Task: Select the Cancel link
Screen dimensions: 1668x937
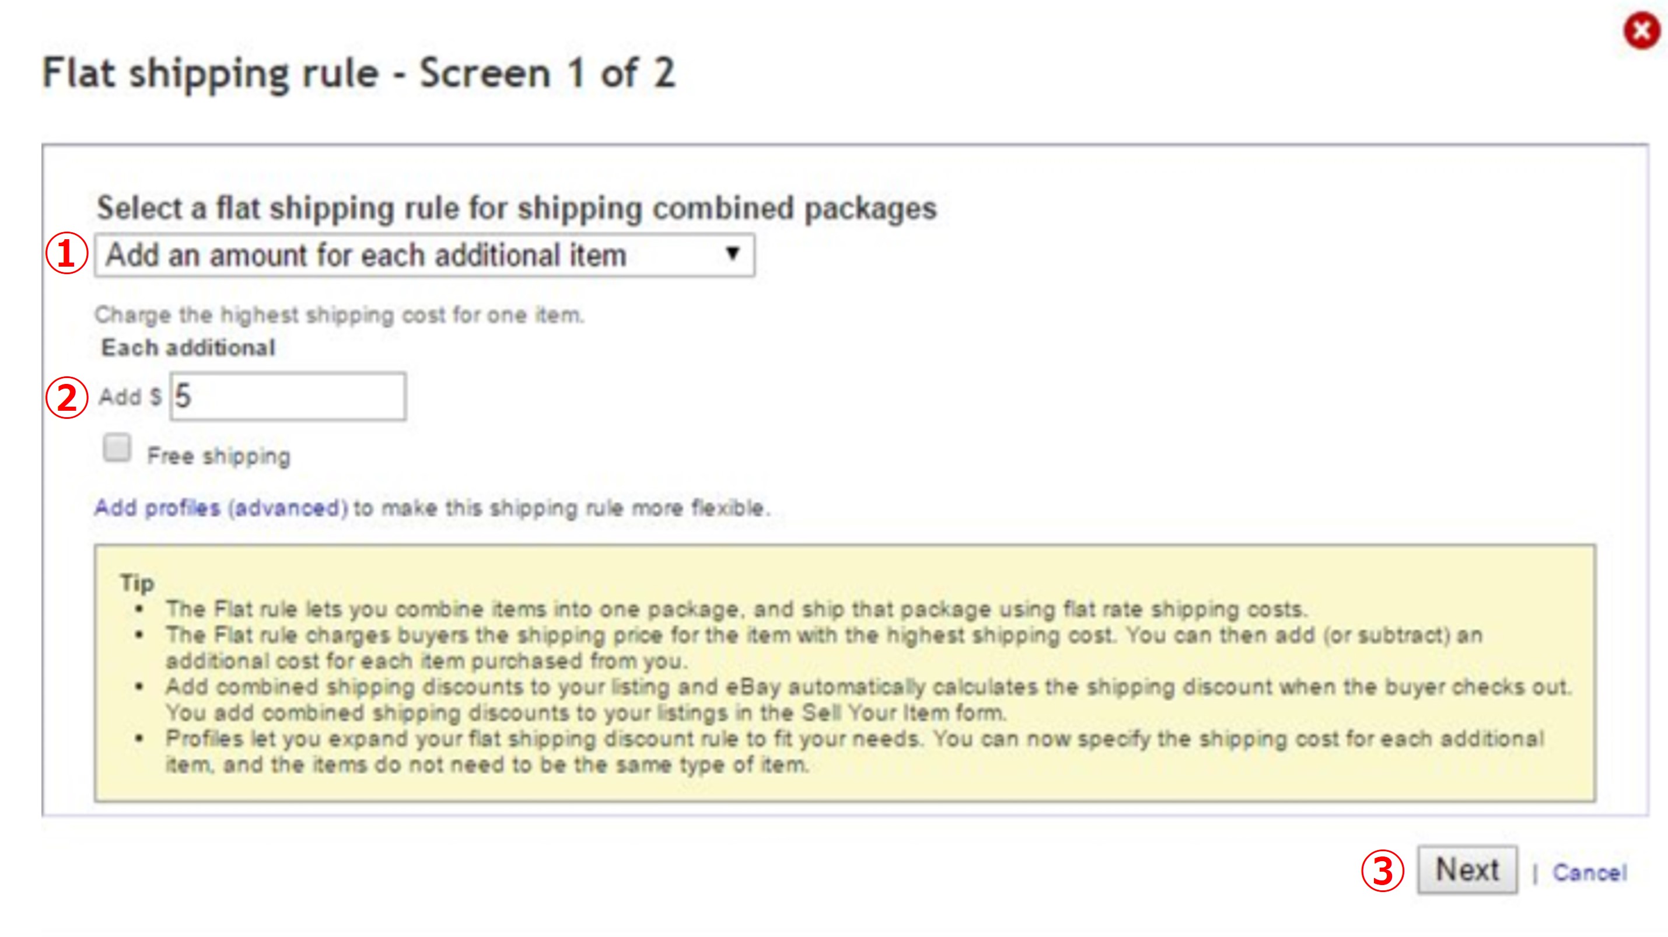Action: tap(1590, 873)
